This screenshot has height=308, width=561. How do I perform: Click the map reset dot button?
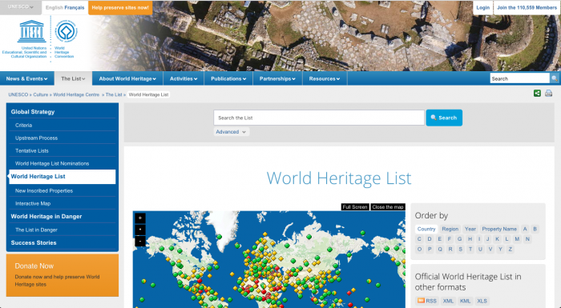[x=140, y=230]
